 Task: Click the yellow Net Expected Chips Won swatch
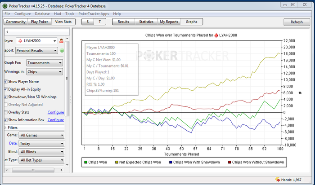pyautogui.click(x=117, y=162)
